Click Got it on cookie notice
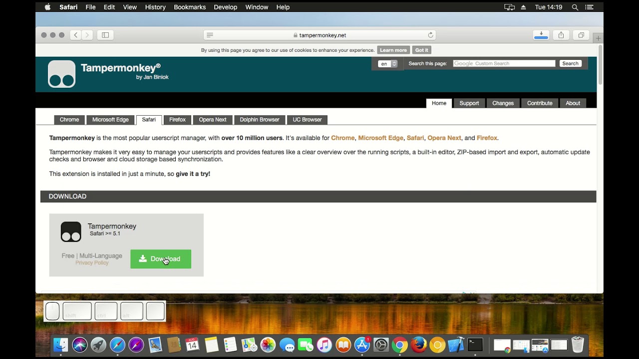Image resolution: width=639 pixels, height=359 pixels. [421, 50]
